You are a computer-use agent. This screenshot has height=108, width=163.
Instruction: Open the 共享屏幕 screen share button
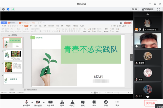50,103
